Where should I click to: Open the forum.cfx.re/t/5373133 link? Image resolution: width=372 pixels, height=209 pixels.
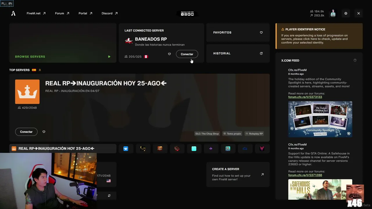pyautogui.click(x=305, y=97)
